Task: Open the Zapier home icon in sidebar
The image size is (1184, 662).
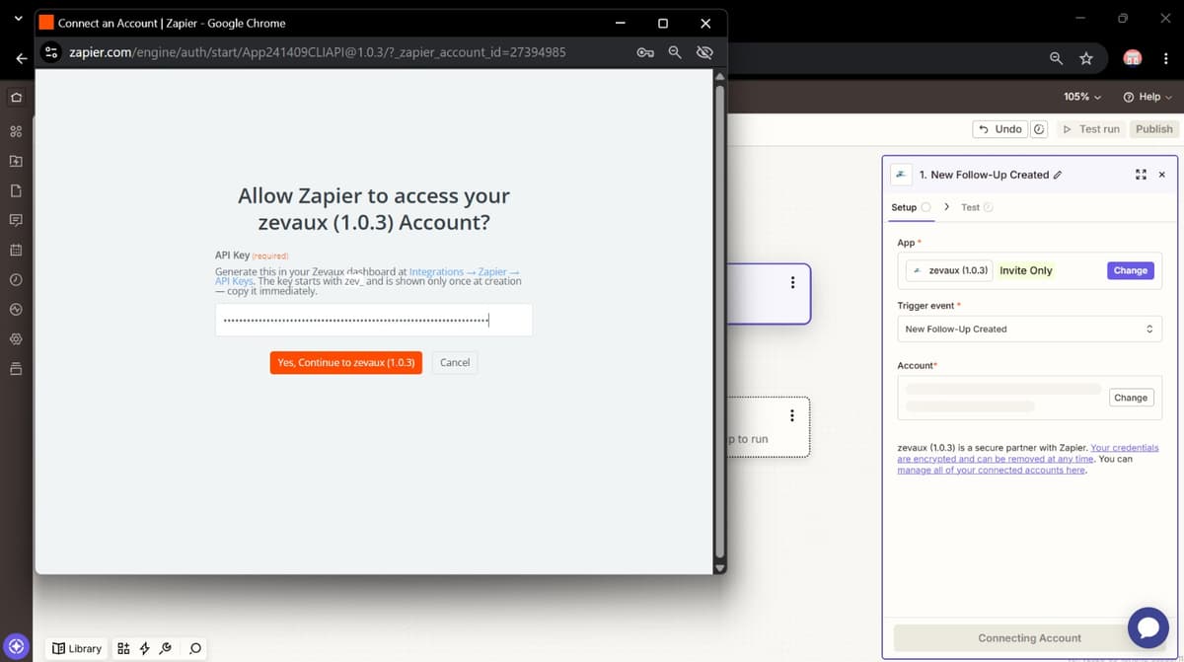Action: [16, 98]
